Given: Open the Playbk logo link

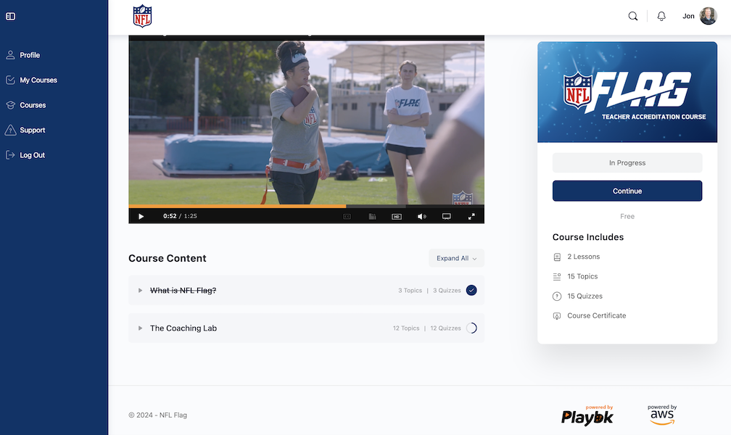Looking at the screenshot, I should [587, 415].
